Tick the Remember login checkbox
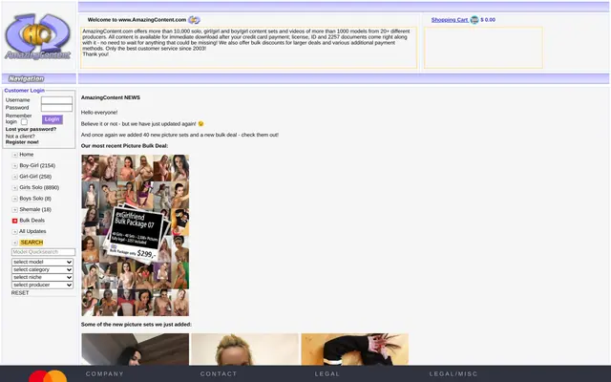 point(24,121)
